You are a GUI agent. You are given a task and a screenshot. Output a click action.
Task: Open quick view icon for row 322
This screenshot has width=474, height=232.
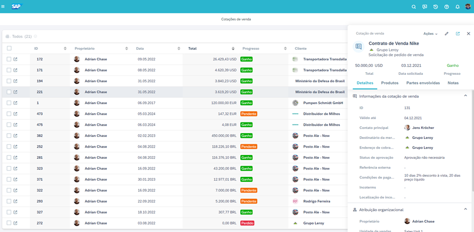pyautogui.click(x=16, y=190)
